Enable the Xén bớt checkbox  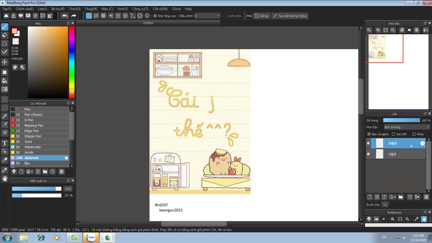click(394, 134)
